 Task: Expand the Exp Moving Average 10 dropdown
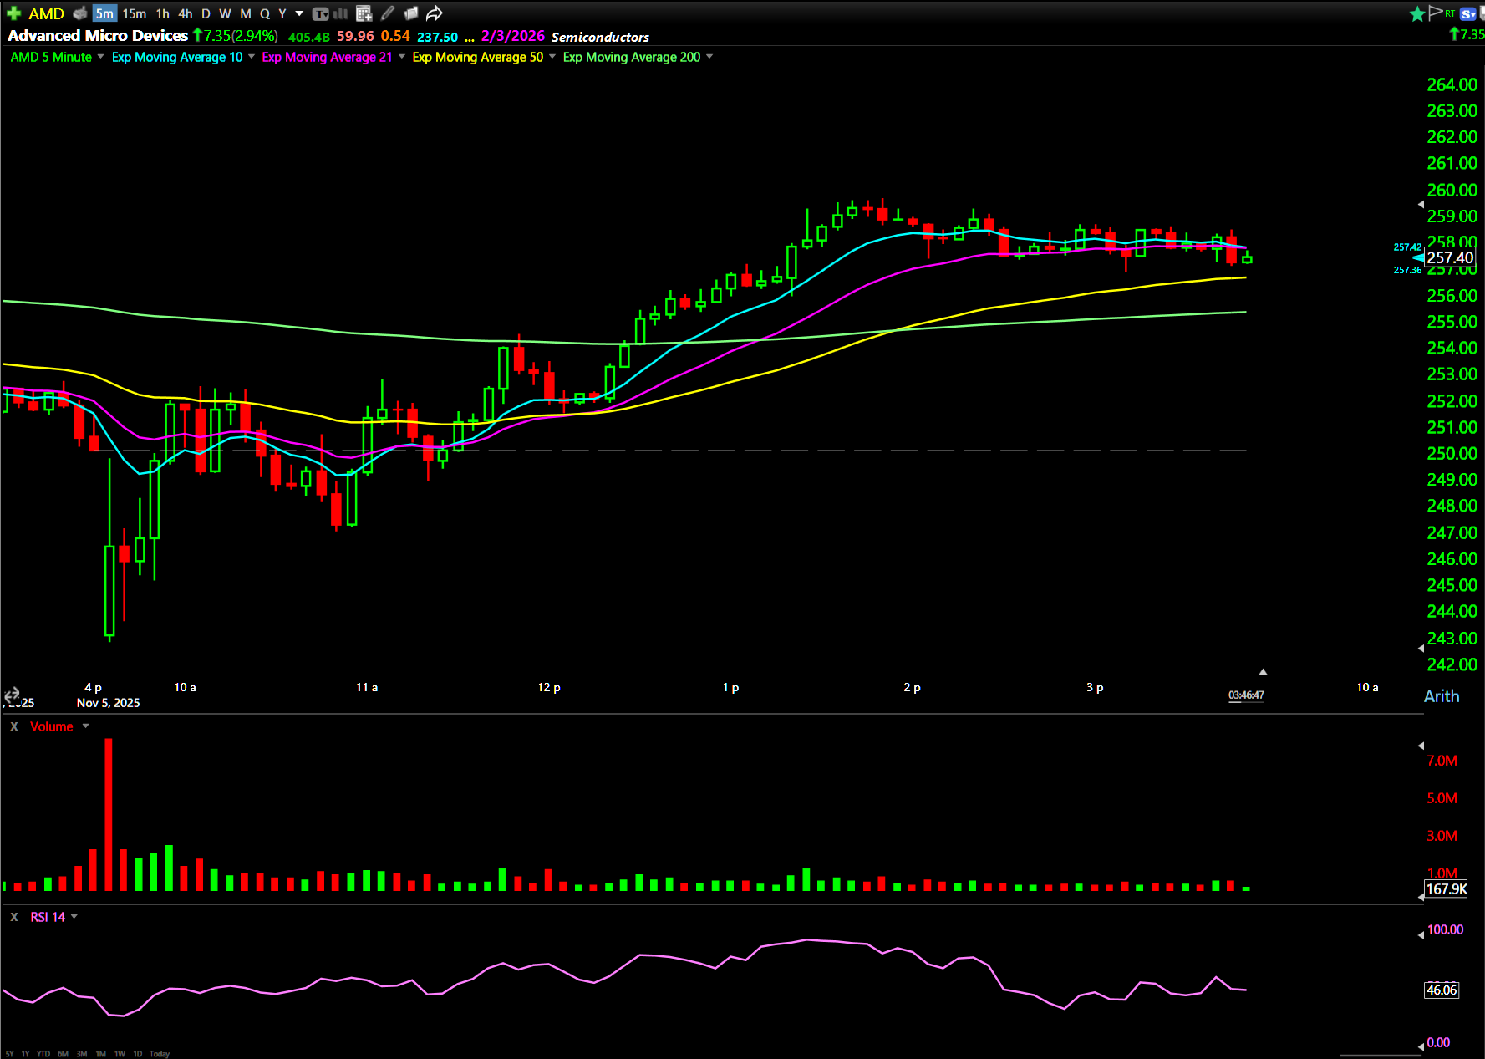coord(252,57)
